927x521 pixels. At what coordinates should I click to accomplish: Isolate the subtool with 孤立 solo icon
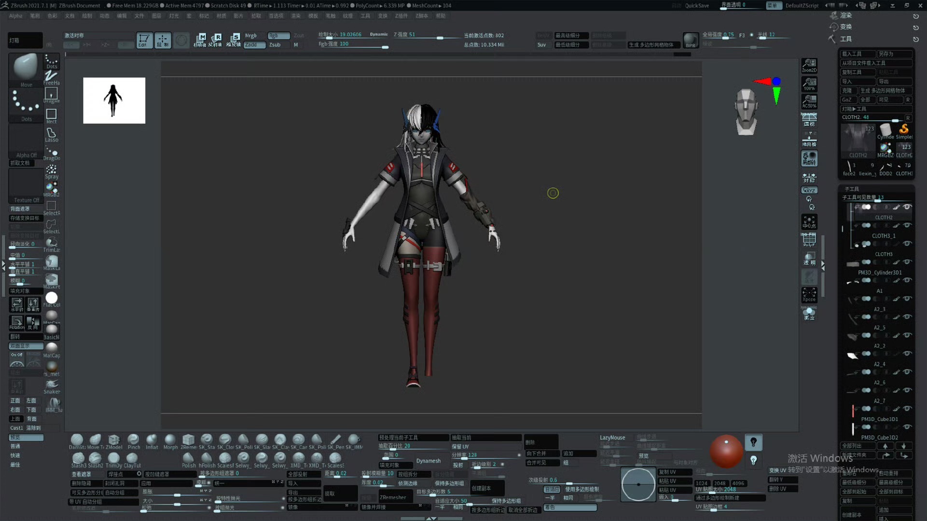pos(809,314)
